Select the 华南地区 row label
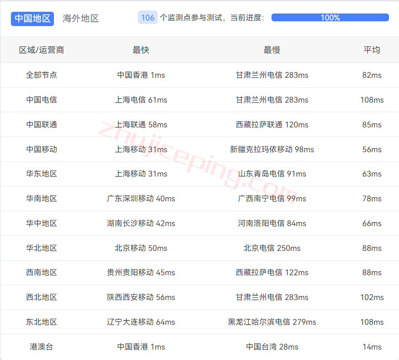Viewport: 399px width, 360px height. click(41, 198)
